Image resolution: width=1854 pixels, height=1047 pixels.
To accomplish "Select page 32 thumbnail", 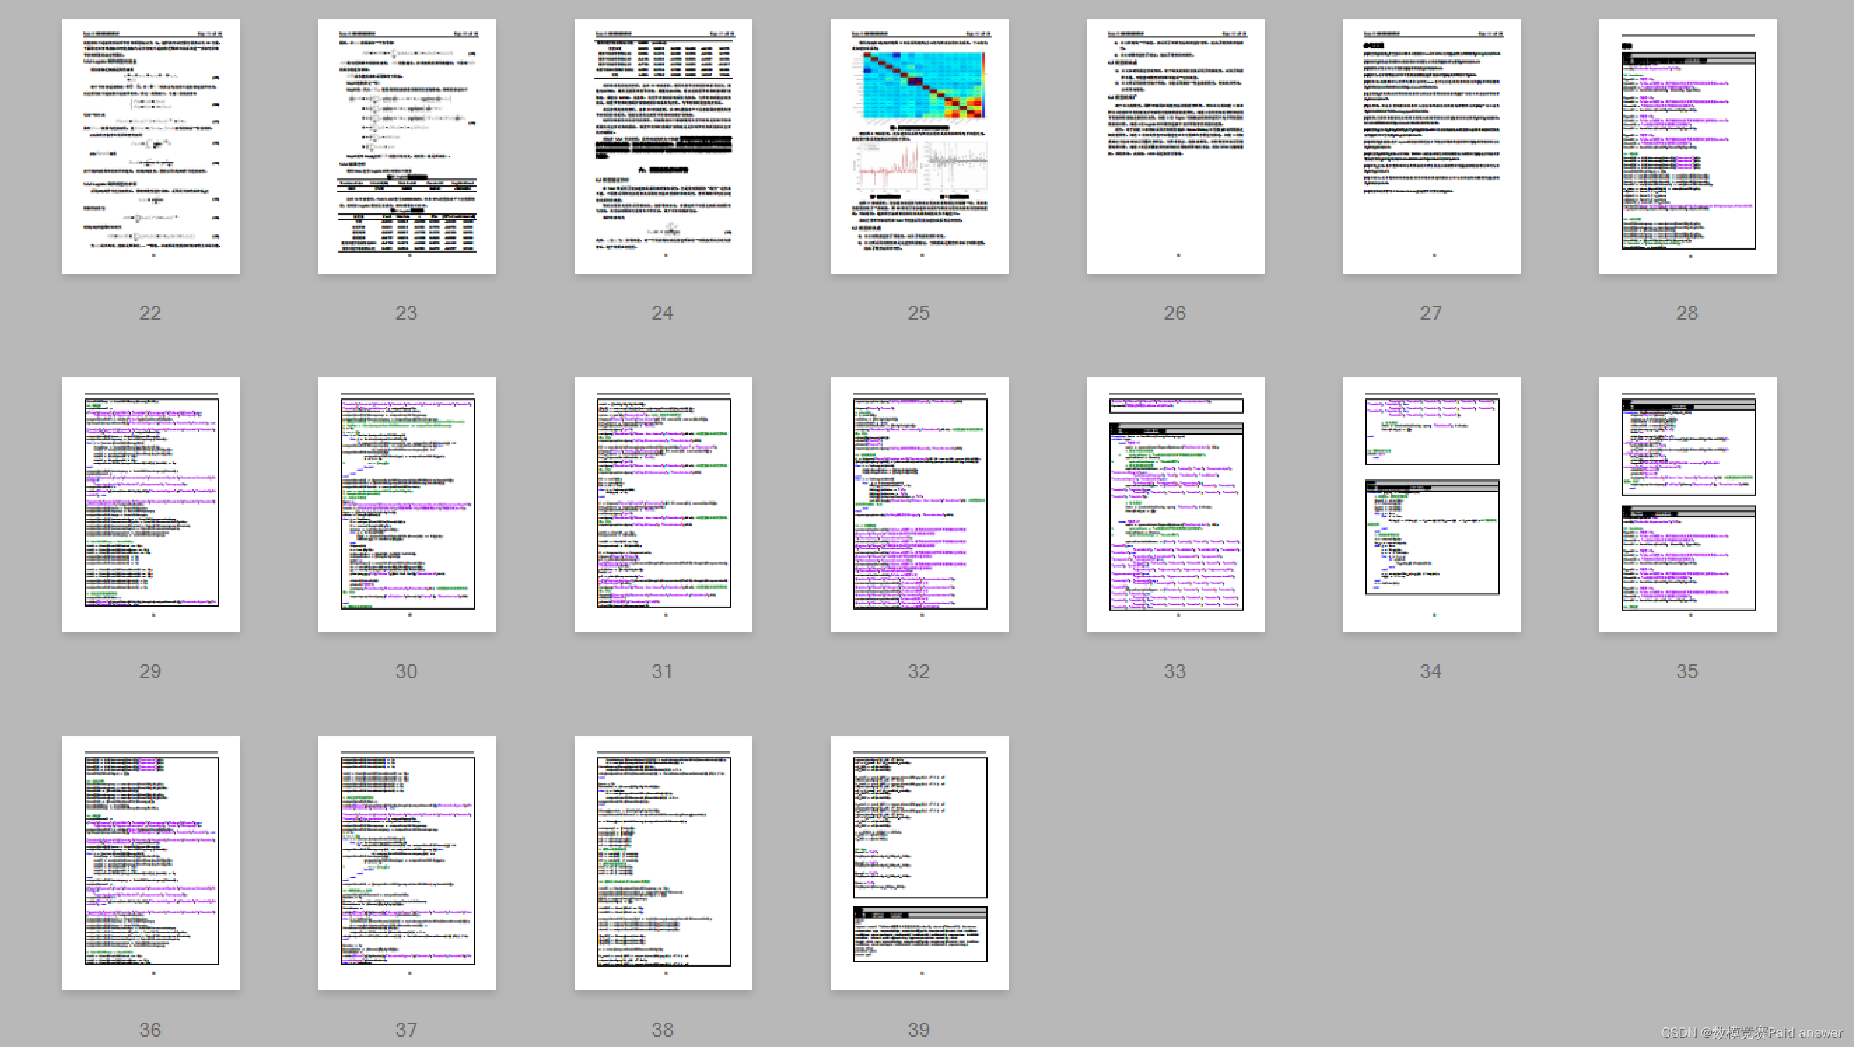I will point(919,505).
